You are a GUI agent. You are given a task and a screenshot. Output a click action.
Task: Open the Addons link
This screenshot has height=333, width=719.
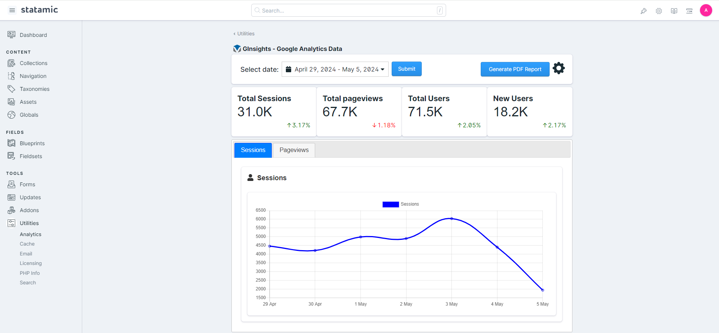point(29,210)
